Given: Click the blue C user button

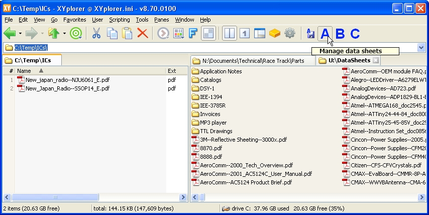Looking at the screenshot, I should (355, 34).
